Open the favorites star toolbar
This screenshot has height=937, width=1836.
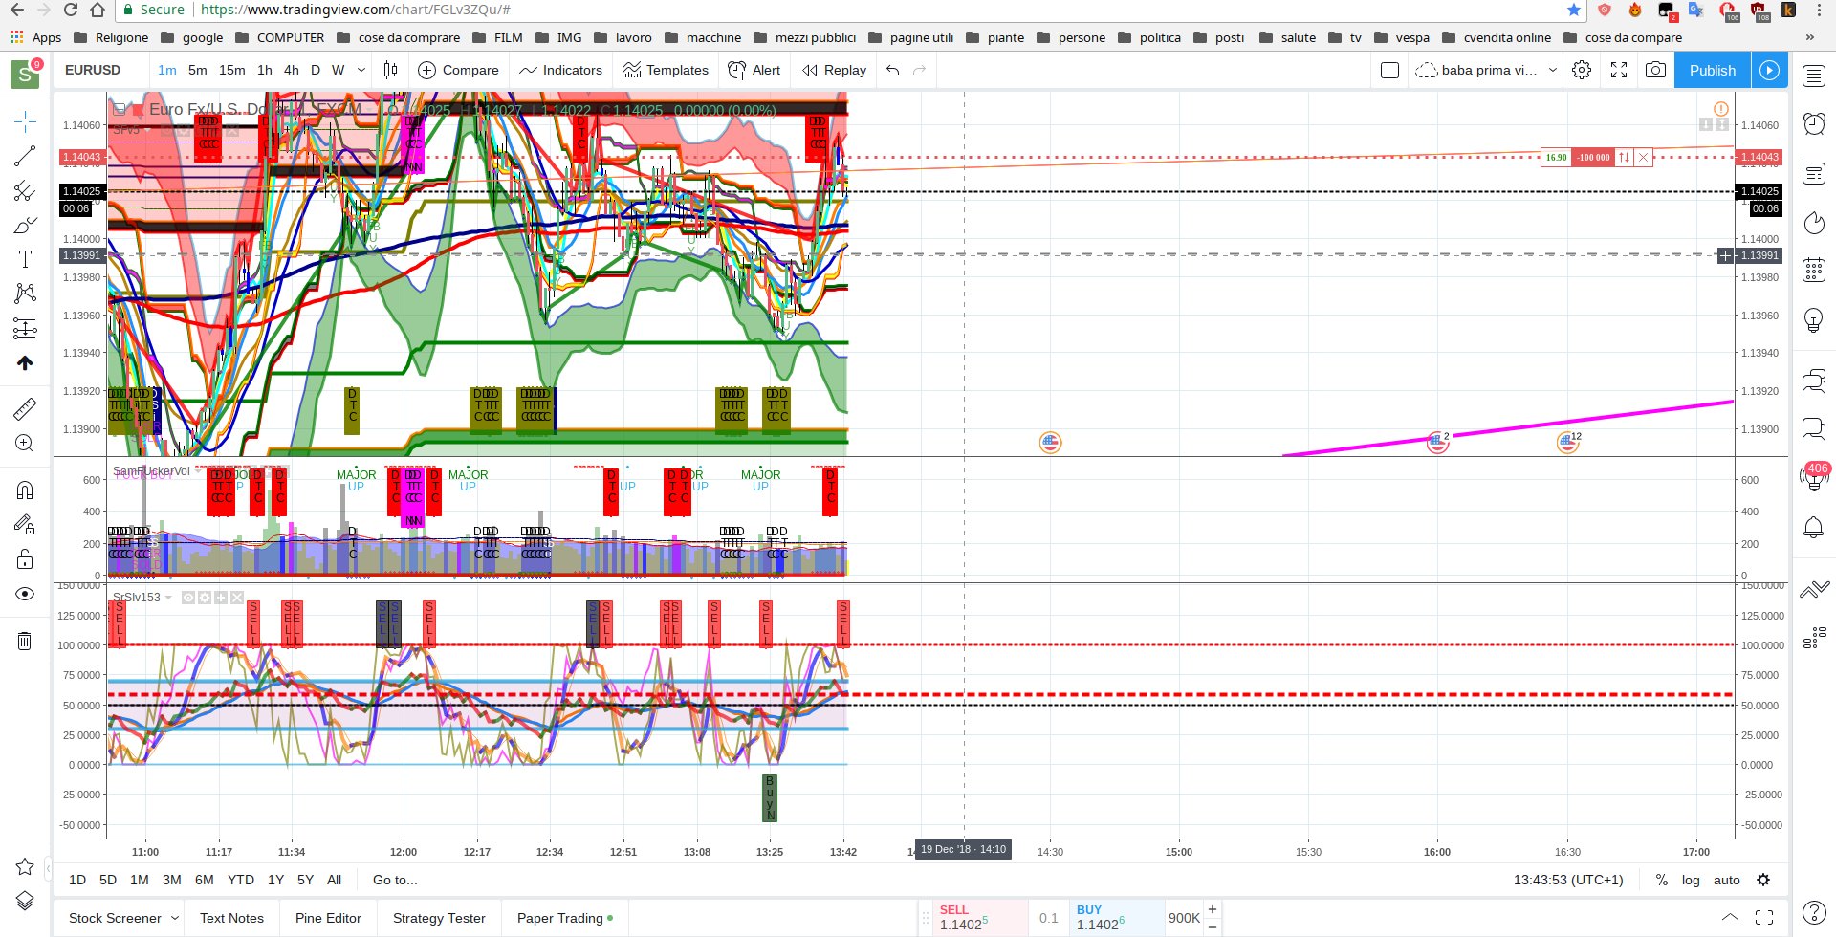25,867
